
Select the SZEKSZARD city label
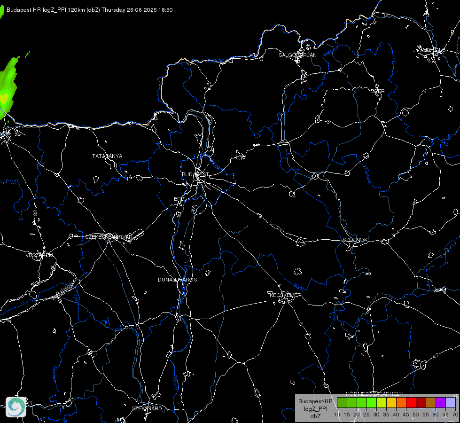(147, 408)
